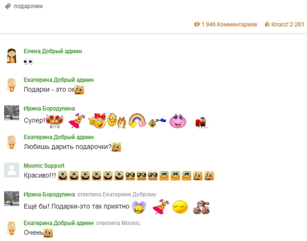Click the tag icon beside подарочки
The width and height of the screenshot is (307, 241).
click(x=8, y=6)
